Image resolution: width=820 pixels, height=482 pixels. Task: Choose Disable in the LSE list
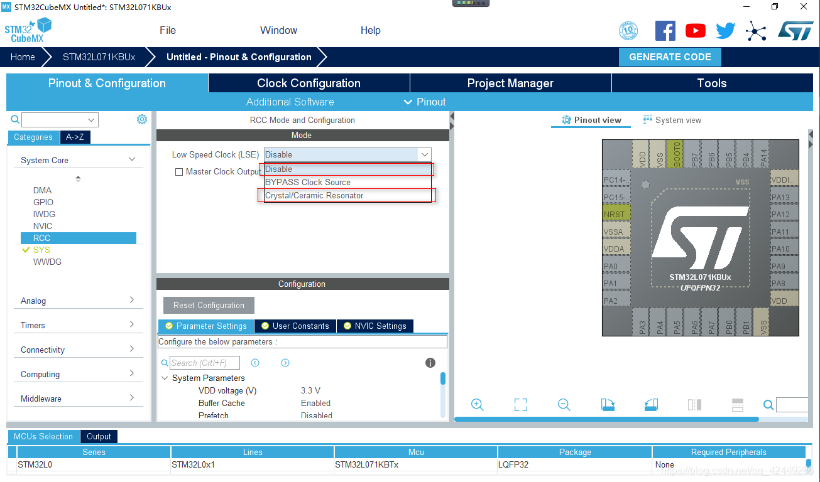pyautogui.click(x=347, y=169)
